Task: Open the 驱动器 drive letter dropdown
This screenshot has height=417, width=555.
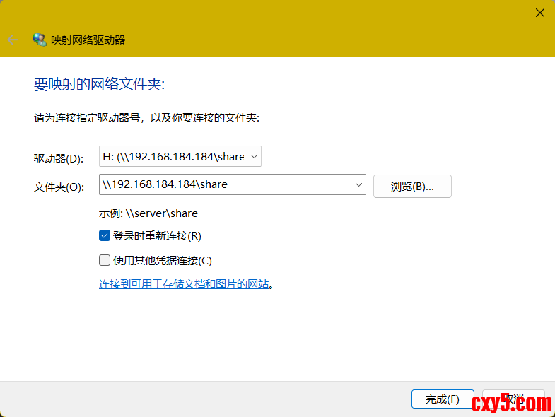Action: [x=180, y=157]
